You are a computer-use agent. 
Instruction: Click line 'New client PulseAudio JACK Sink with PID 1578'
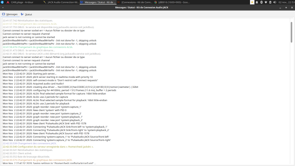click(x=44, y=124)
